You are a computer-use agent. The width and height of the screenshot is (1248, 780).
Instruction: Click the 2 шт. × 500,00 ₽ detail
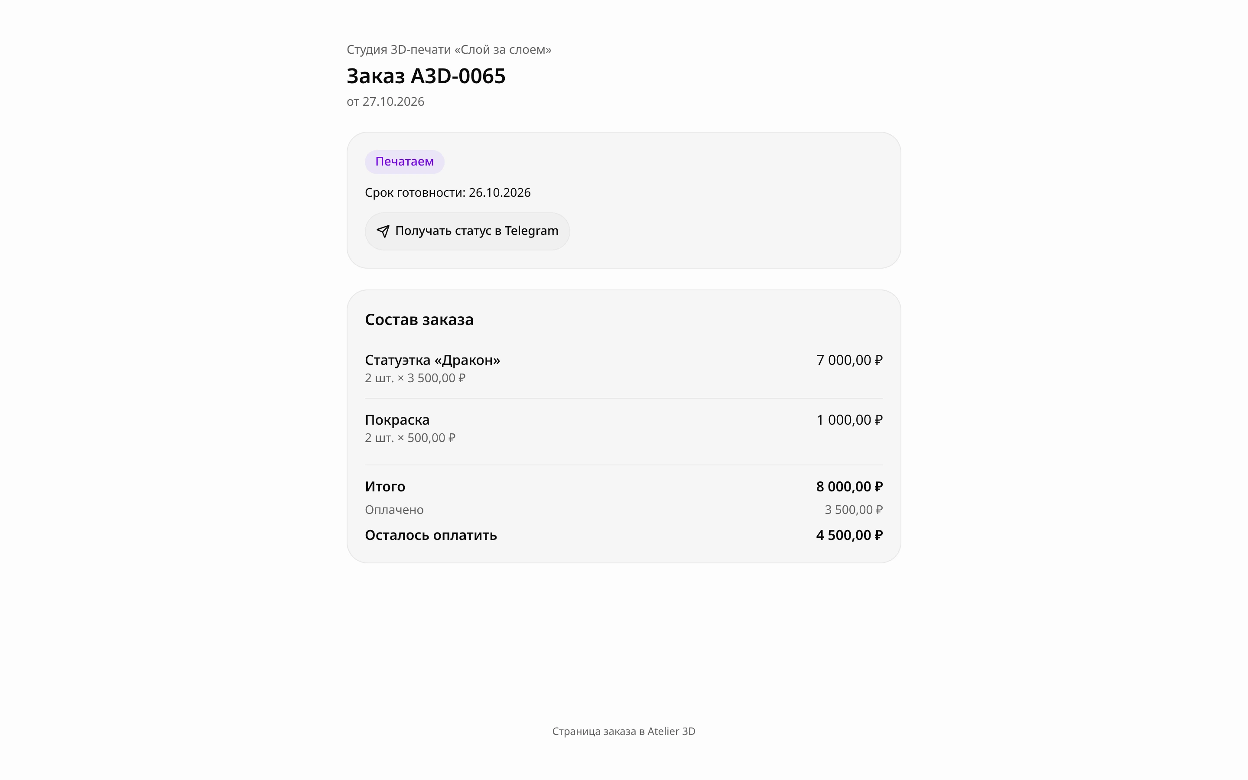pyautogui.click(x=410, y=438)
